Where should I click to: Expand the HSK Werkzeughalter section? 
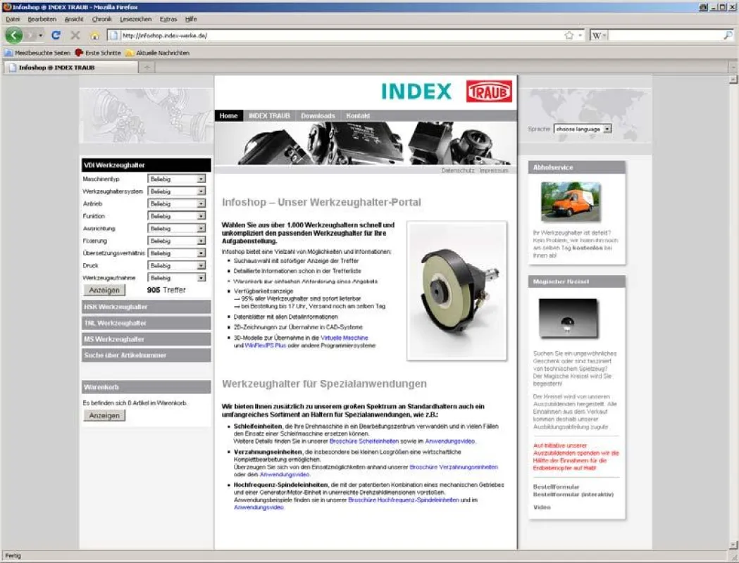pos(146,307)
